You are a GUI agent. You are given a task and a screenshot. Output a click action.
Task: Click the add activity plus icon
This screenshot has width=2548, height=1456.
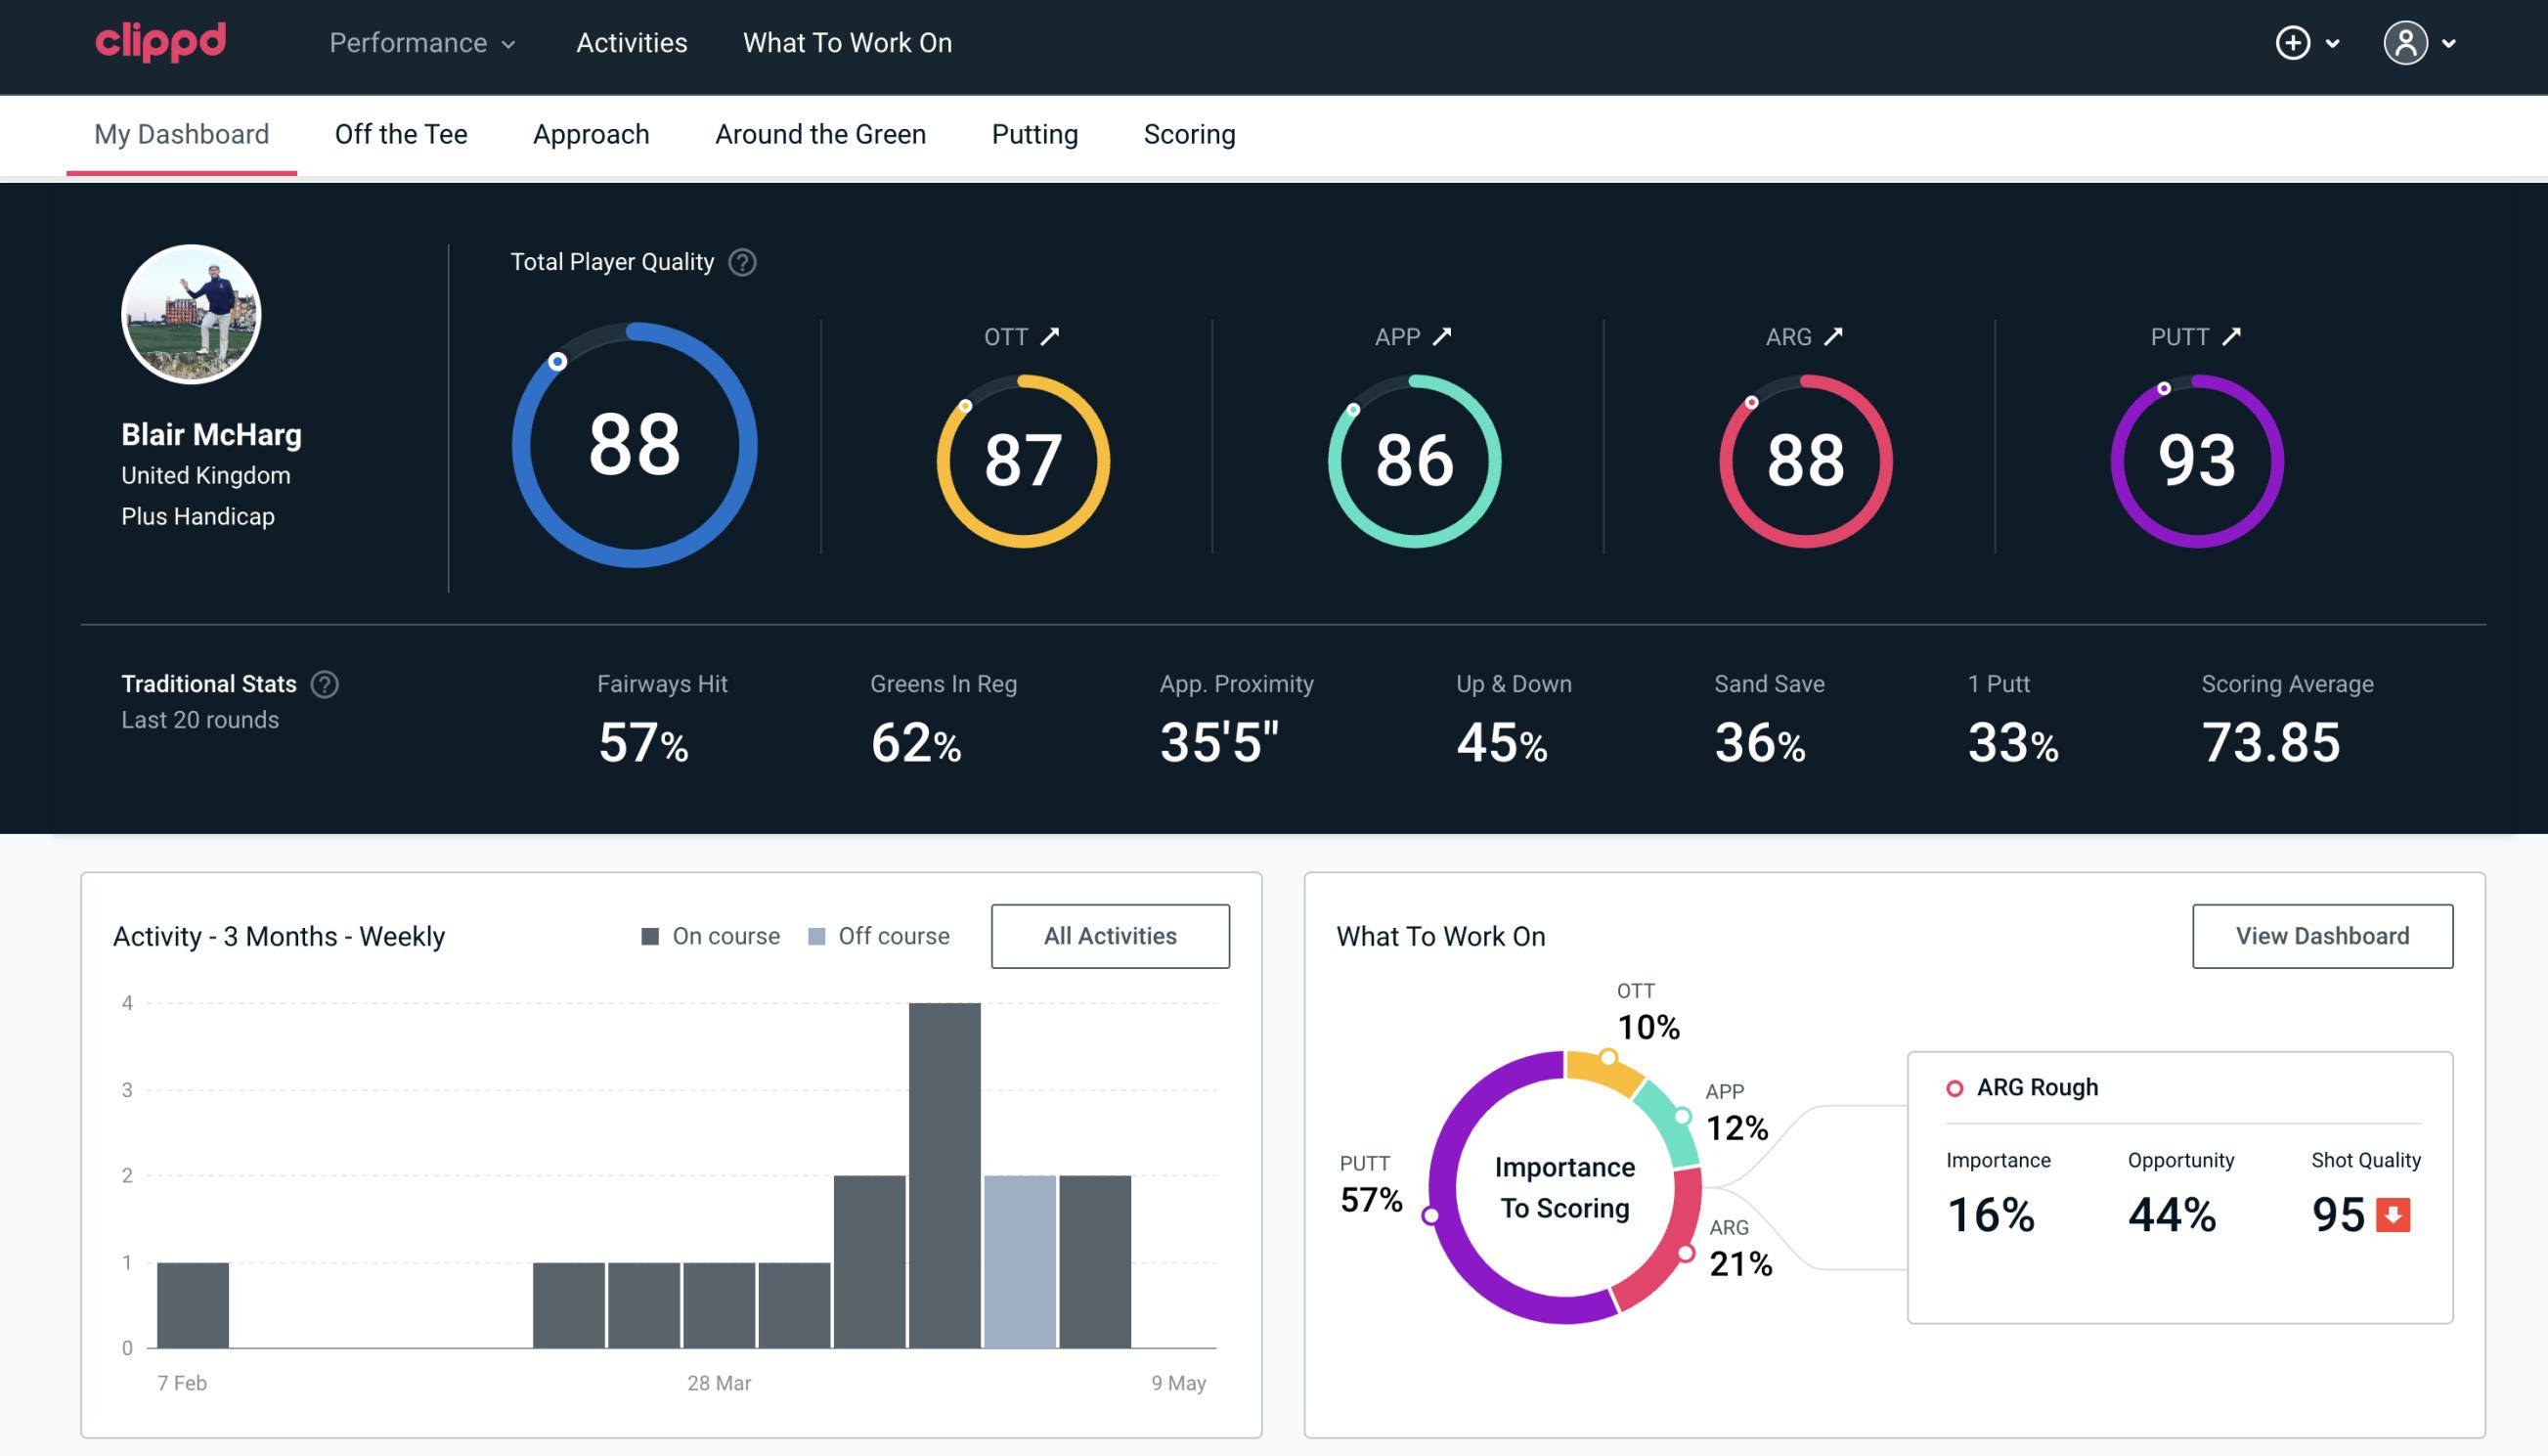click(x=2293, y=44)
